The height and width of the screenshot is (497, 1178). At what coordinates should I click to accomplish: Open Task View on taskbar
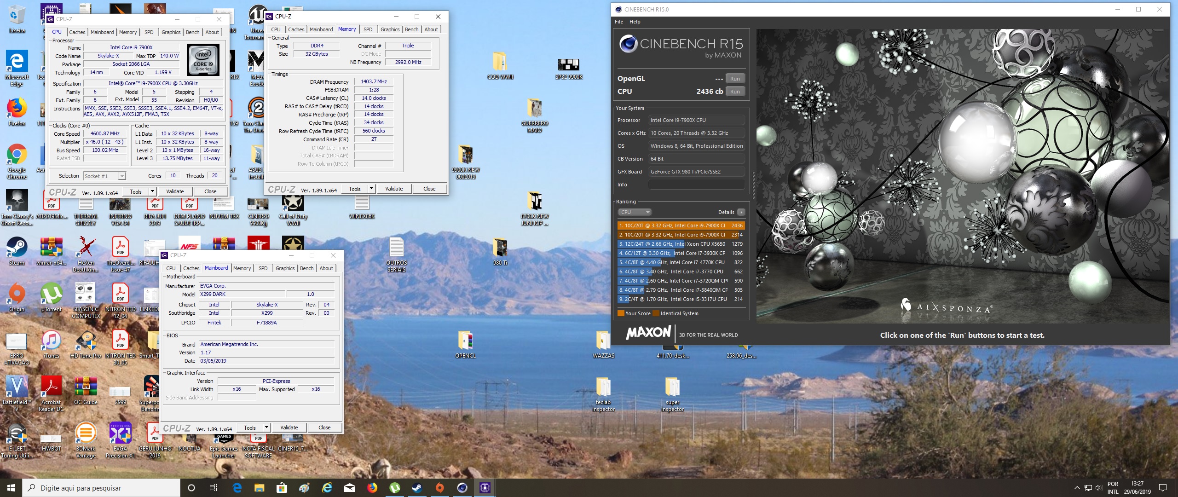214,488
